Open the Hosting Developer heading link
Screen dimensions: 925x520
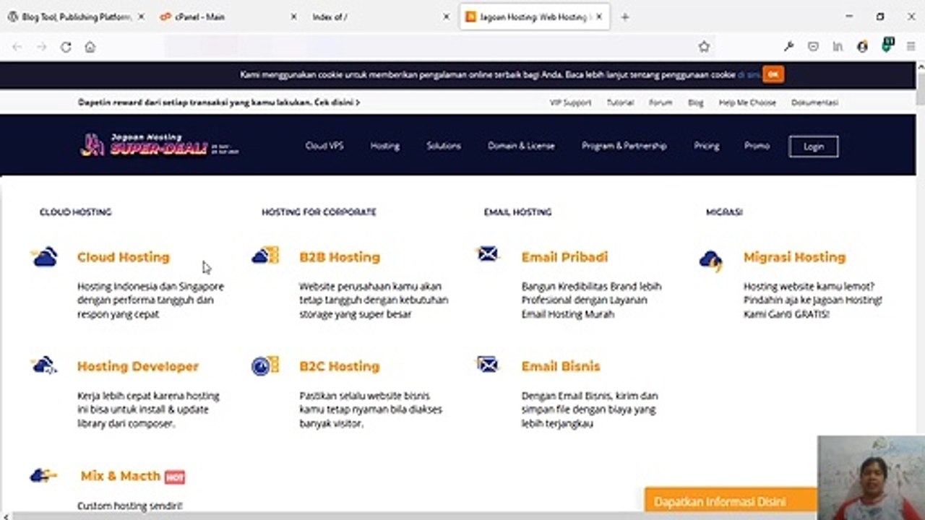point(138,366)
